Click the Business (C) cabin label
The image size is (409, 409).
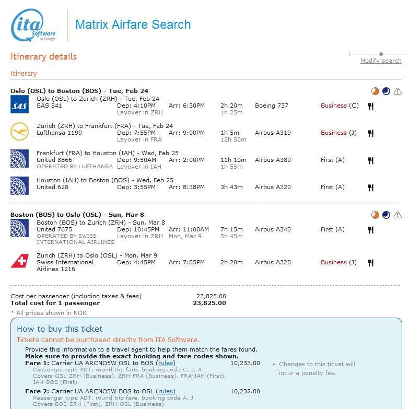pyautogui.click(x=340, y=106)
